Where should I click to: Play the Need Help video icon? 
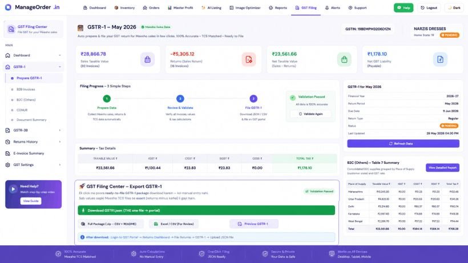tap(13, 189)
